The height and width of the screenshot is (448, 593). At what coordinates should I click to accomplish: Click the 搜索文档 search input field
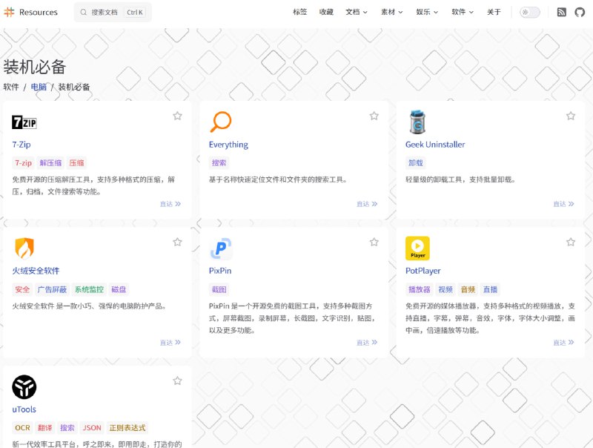click(111, 12)
